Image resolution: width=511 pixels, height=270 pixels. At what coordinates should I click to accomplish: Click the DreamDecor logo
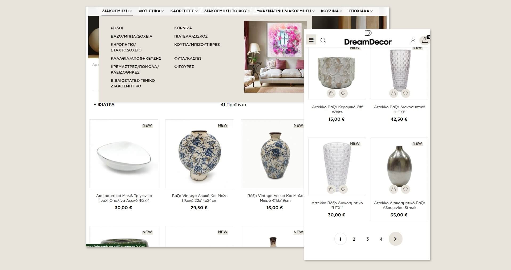(368, 38)
